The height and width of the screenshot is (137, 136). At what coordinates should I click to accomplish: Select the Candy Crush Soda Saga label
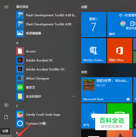pyautogui.click(x=43, y=115)
